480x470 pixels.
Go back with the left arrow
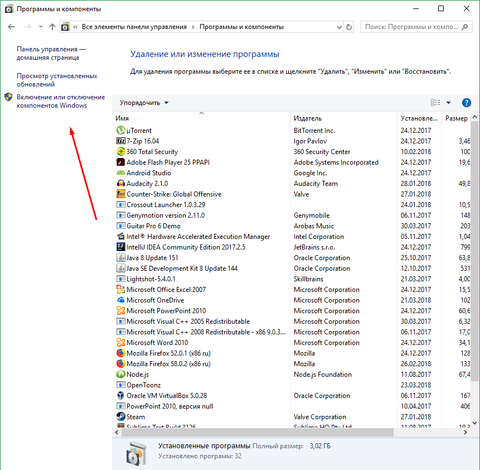coord(11,27)
